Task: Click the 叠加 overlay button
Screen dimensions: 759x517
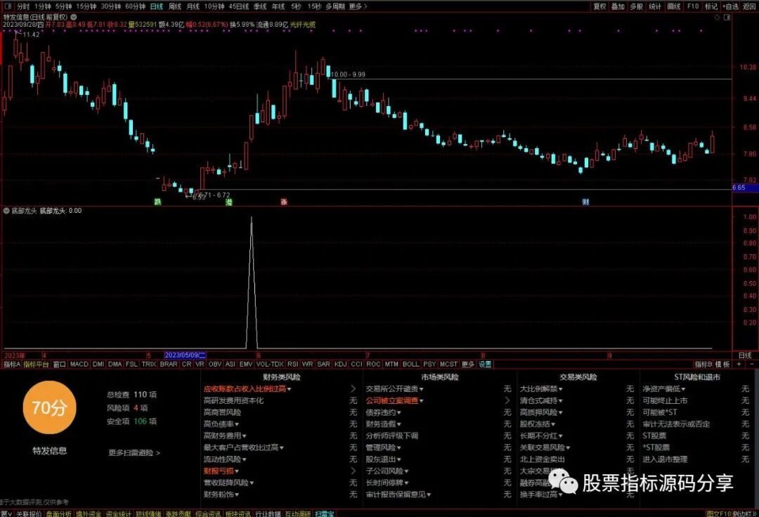Action: coord(618,6)
